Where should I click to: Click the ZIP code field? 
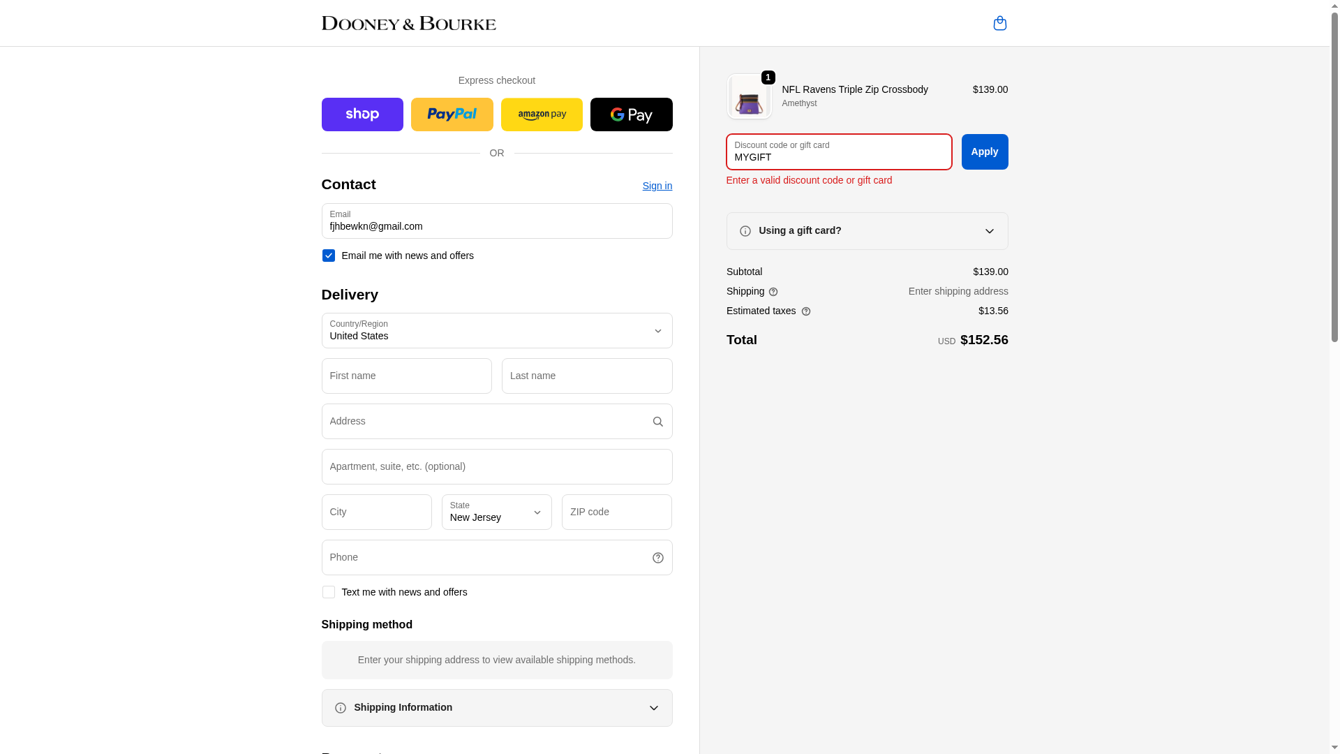tap(617, 512)
